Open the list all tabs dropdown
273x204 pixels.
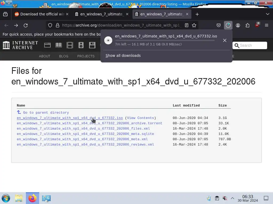point(268,14)
